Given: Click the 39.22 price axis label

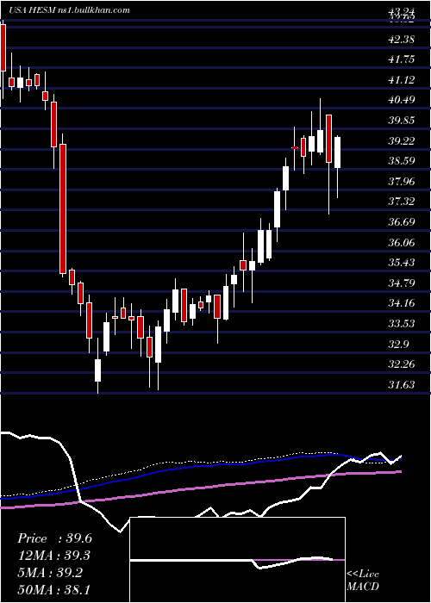Looking at the screenshot, I should pyautogui.click(x=401, y=141).
